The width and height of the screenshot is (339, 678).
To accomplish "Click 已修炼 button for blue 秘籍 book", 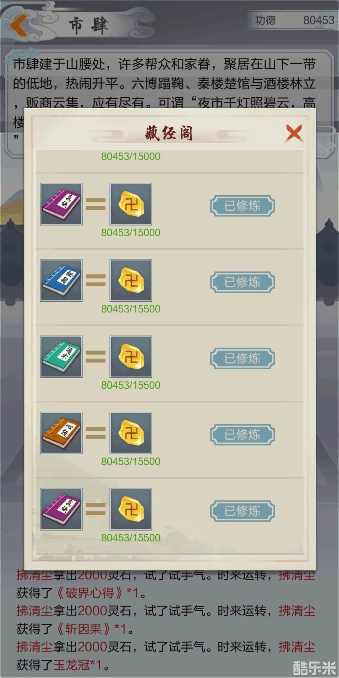I will [242, 282].
